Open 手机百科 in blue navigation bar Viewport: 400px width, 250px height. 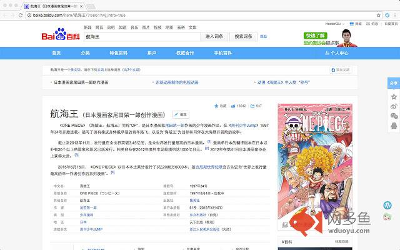pos(223,53)
